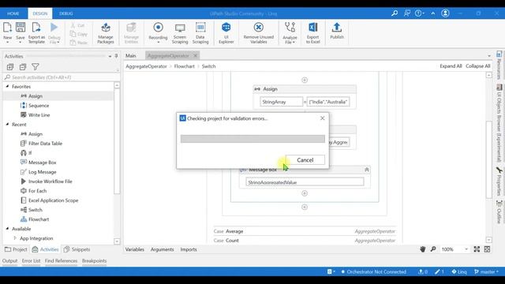Expand the App Integration node
The width and height of the screenshot is (505, 284).
click(x=15, y=238)
